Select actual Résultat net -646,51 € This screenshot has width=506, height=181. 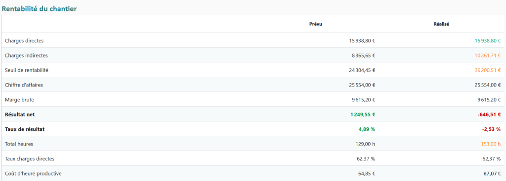pyautogui.click(x=489, y=115)
